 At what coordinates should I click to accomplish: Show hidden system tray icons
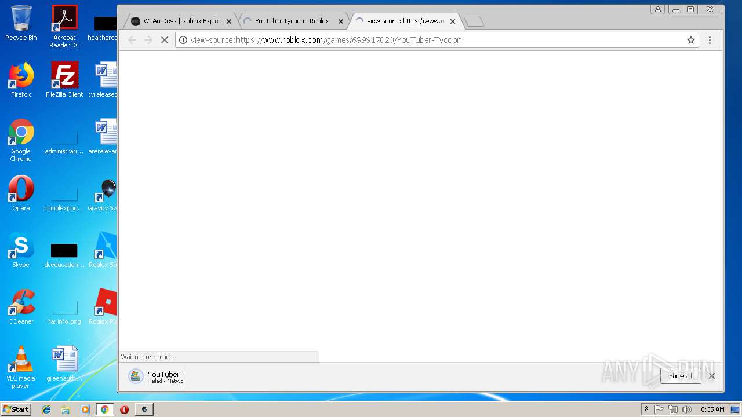coord(646,409)
